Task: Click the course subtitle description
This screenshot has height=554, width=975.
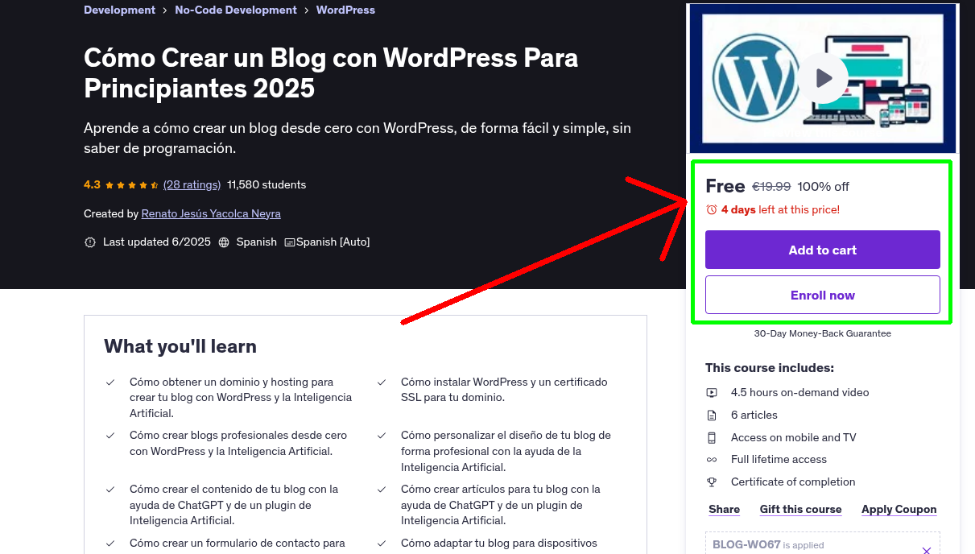Action: [x=357, y=138]
